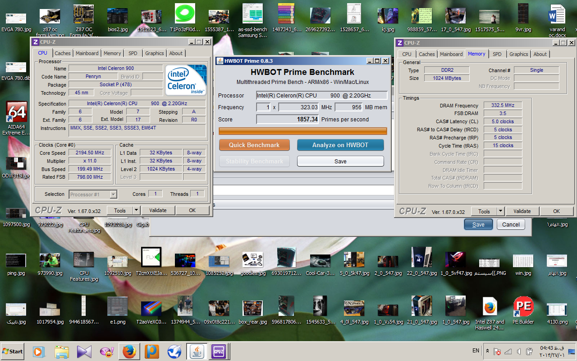577x361 pixels.
Task: Click OK in right CPU-Z window
Action: (x=557, y=211)
